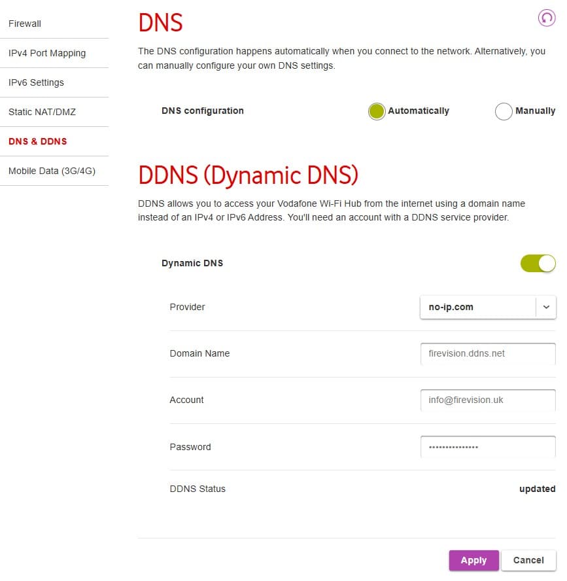This screenshot has height=581, width=567.
Task: Click the updated DDNS Status text
Action: coord(537,489)
